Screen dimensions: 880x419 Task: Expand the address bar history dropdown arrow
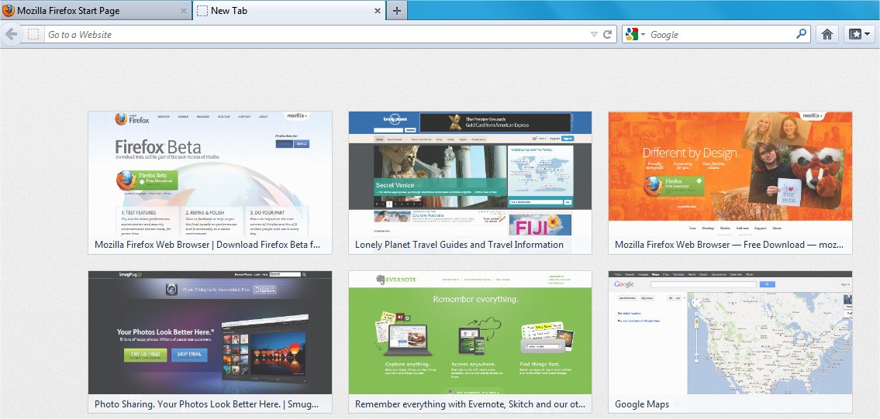click(x=594, y=34)
